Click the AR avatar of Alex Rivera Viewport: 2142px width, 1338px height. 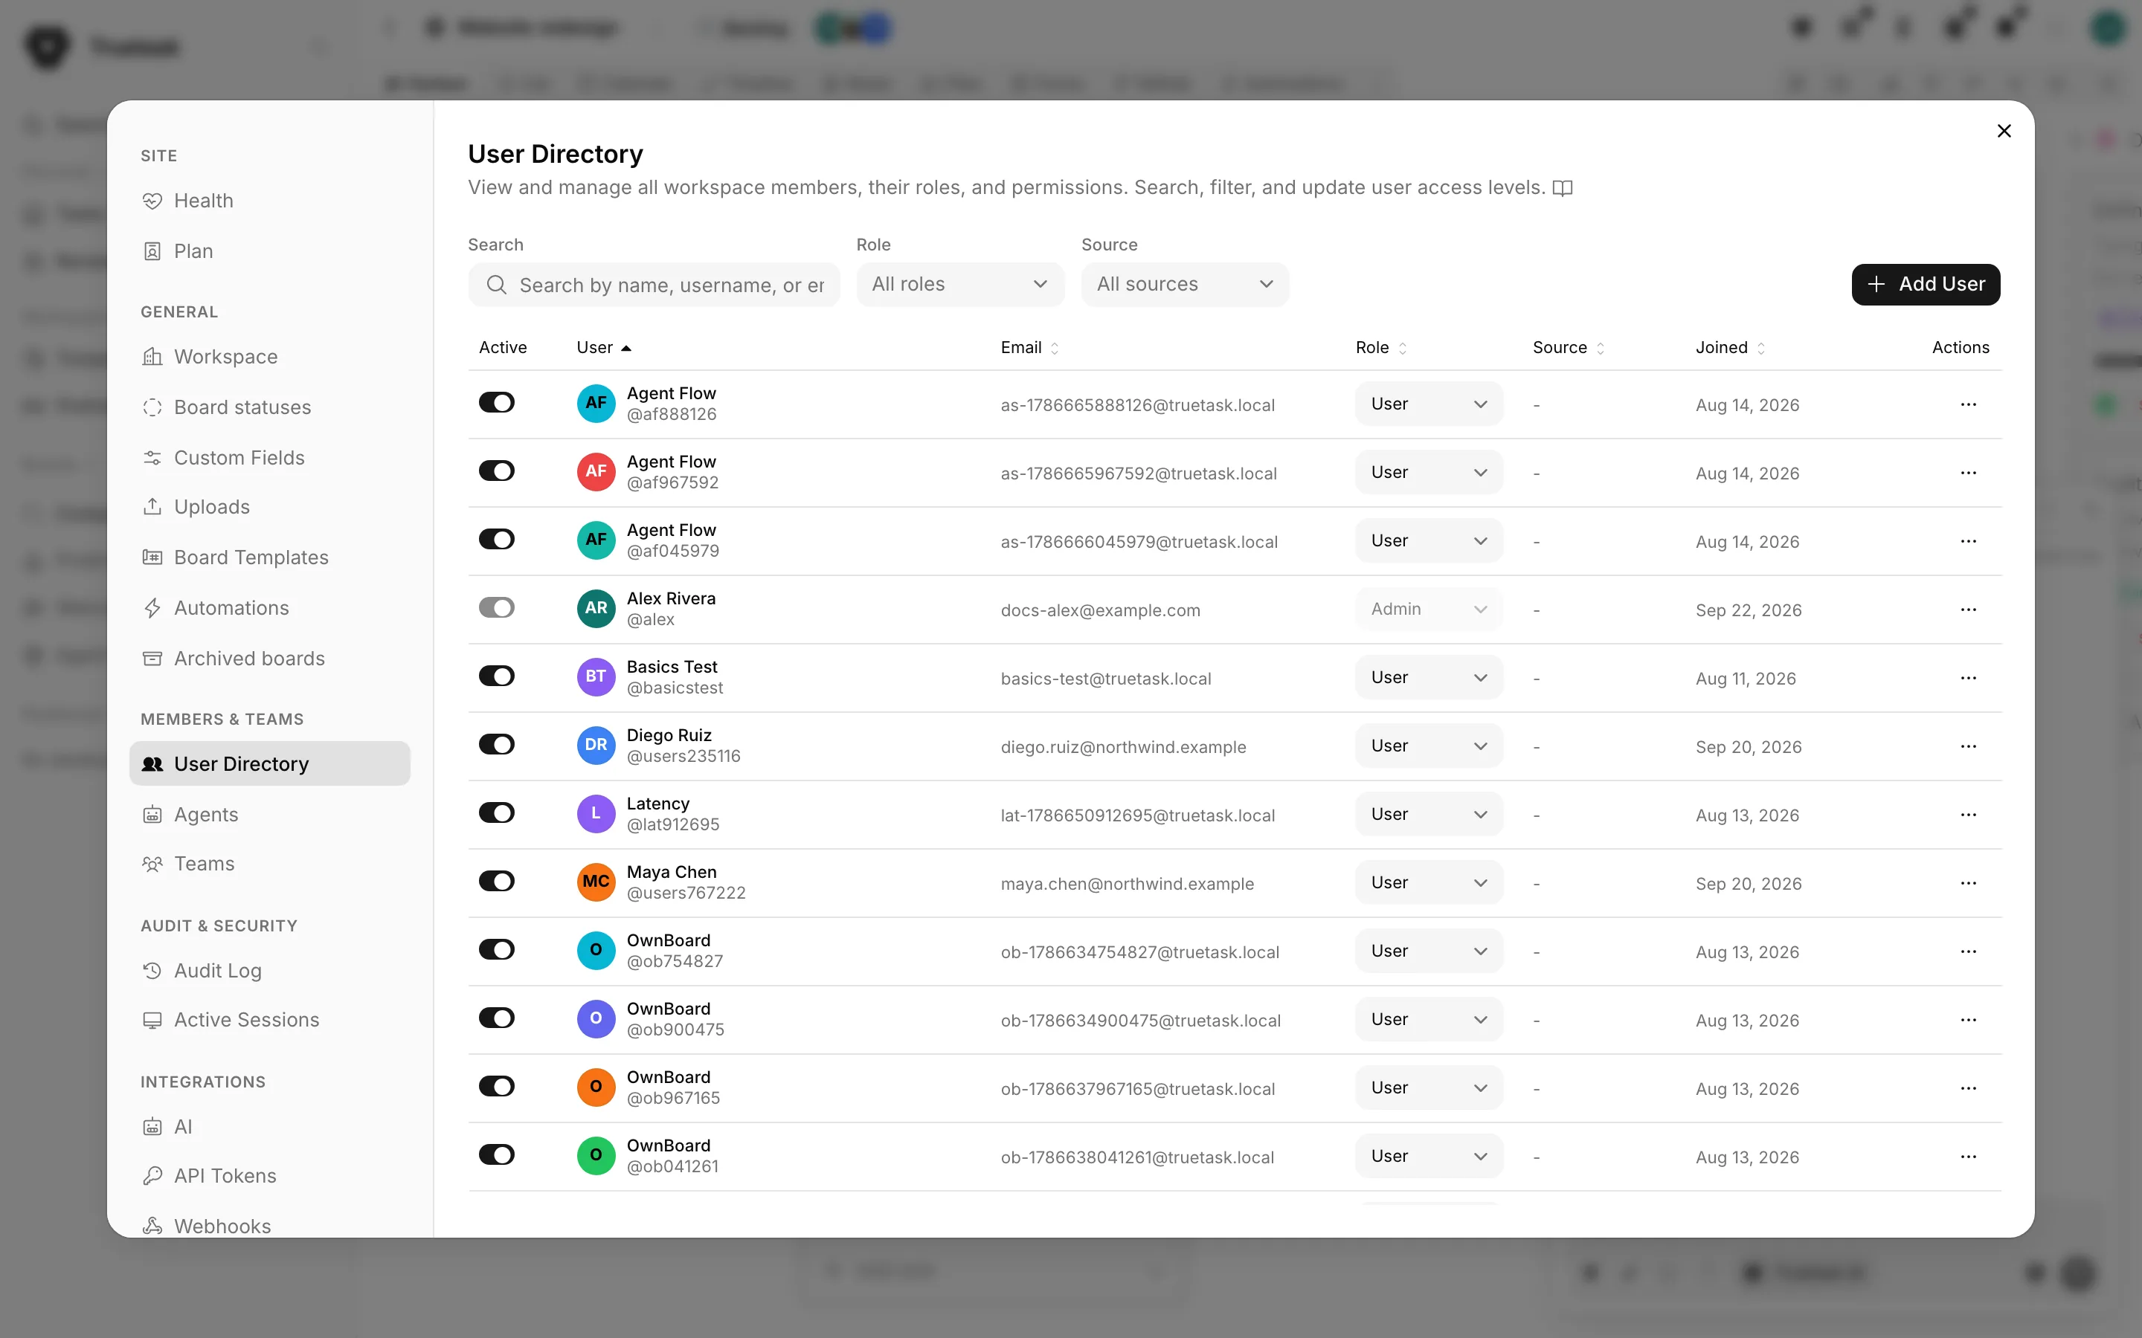pos(596,608)
